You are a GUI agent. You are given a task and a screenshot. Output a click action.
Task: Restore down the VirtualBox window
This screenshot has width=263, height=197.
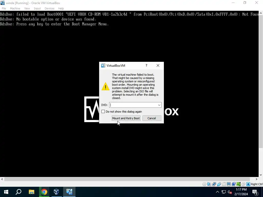[x=245, y=3]
